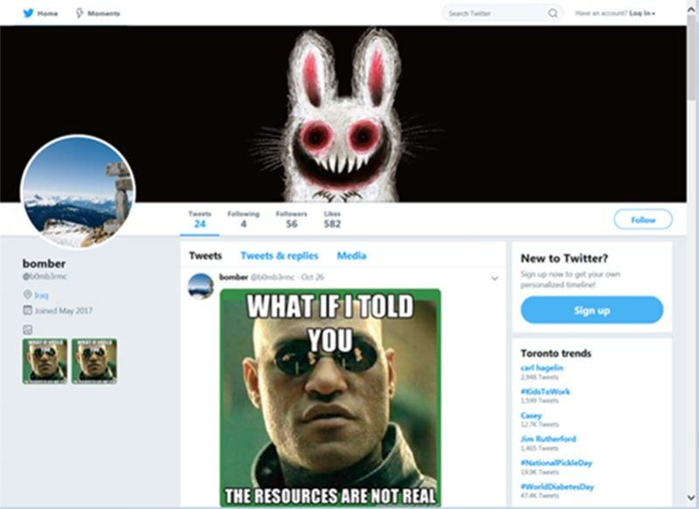Screen dimensions: 699x509
Task: Click the location pin icon beside Iraq
Action: pyautogui.click(x=27, y=295)
